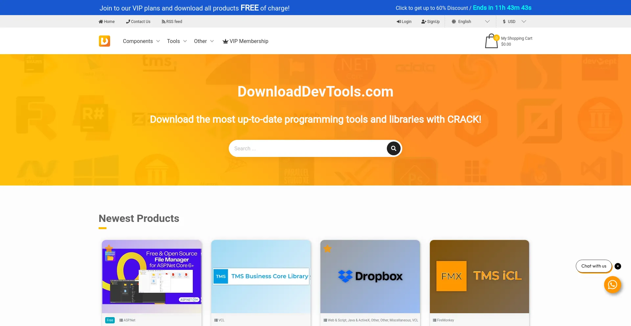This screenshot has width=631, height=326.
Task: Click the list icon beside FireMonkey category
Action: 434,320
